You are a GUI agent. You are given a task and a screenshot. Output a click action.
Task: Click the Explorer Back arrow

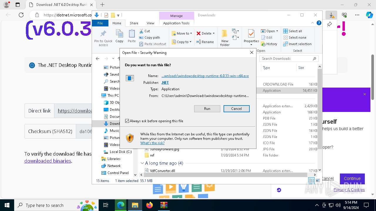[x=98, y=59]
